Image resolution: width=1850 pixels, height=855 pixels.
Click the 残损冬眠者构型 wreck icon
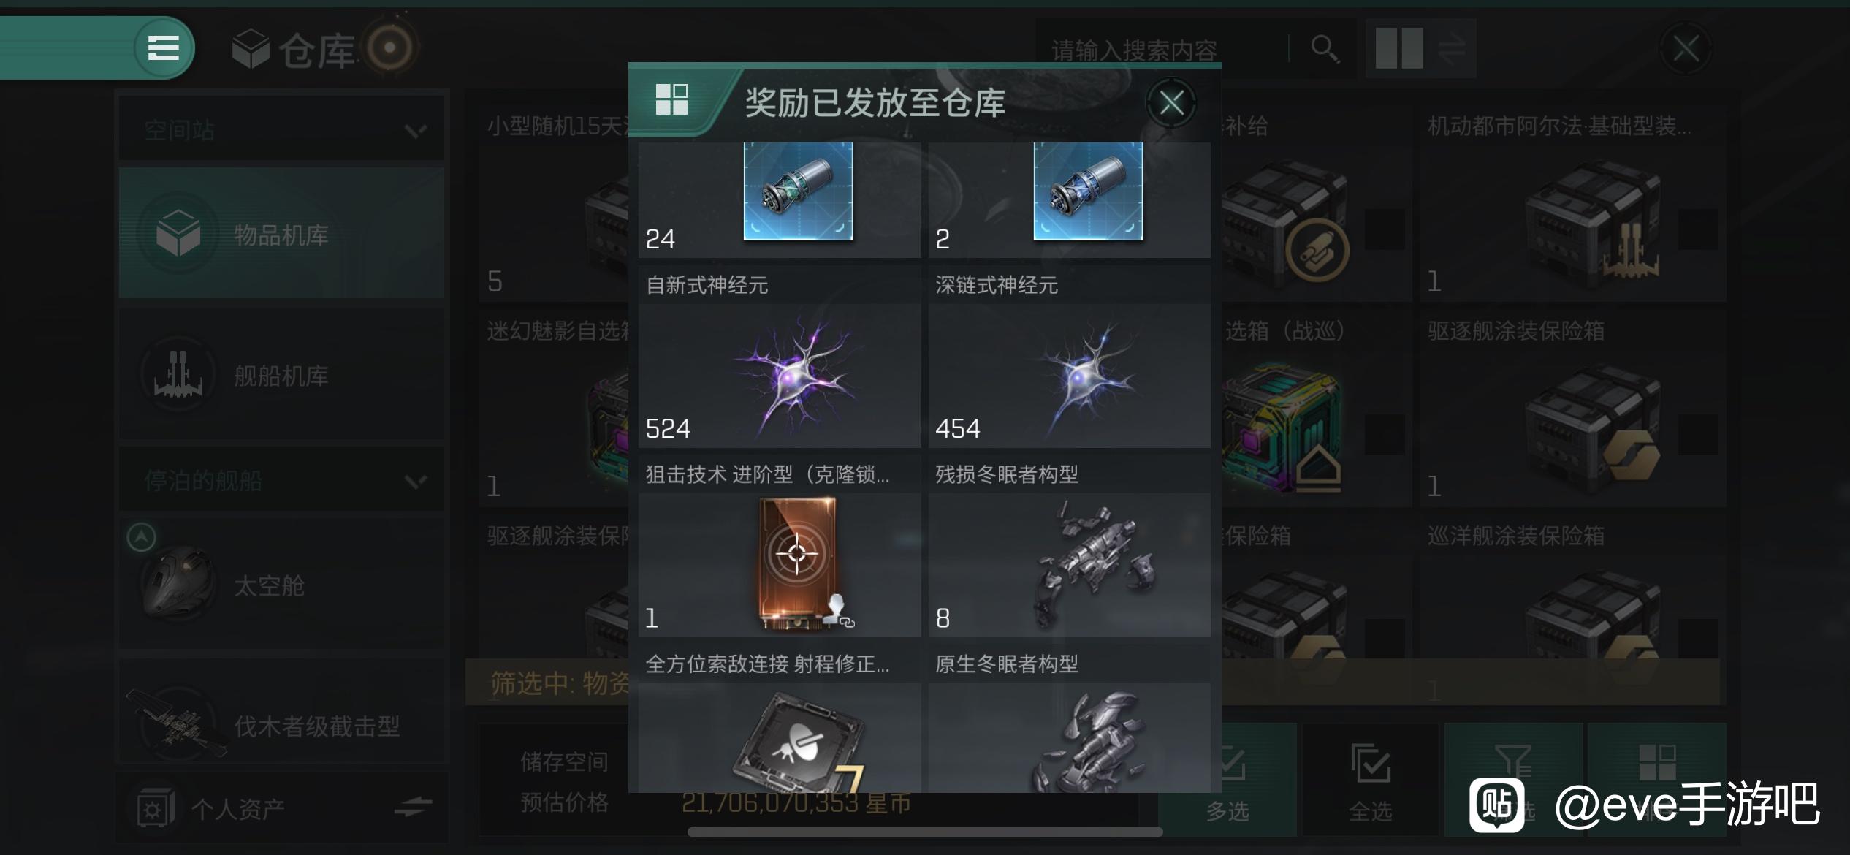coord(1092,563)
